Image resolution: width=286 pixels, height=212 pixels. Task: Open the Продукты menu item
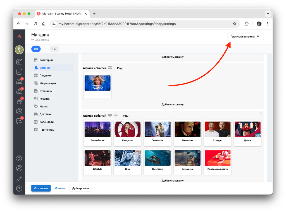(52, 76)
